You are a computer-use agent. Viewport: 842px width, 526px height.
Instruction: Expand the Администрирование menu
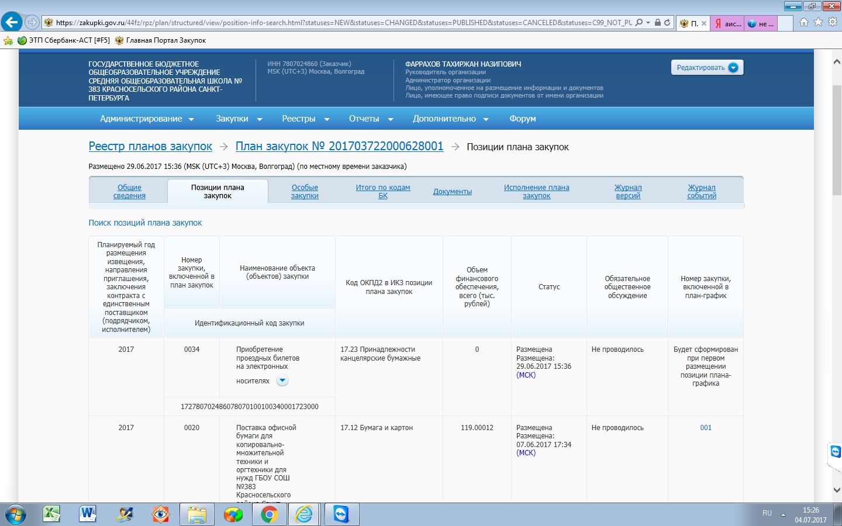147,119
